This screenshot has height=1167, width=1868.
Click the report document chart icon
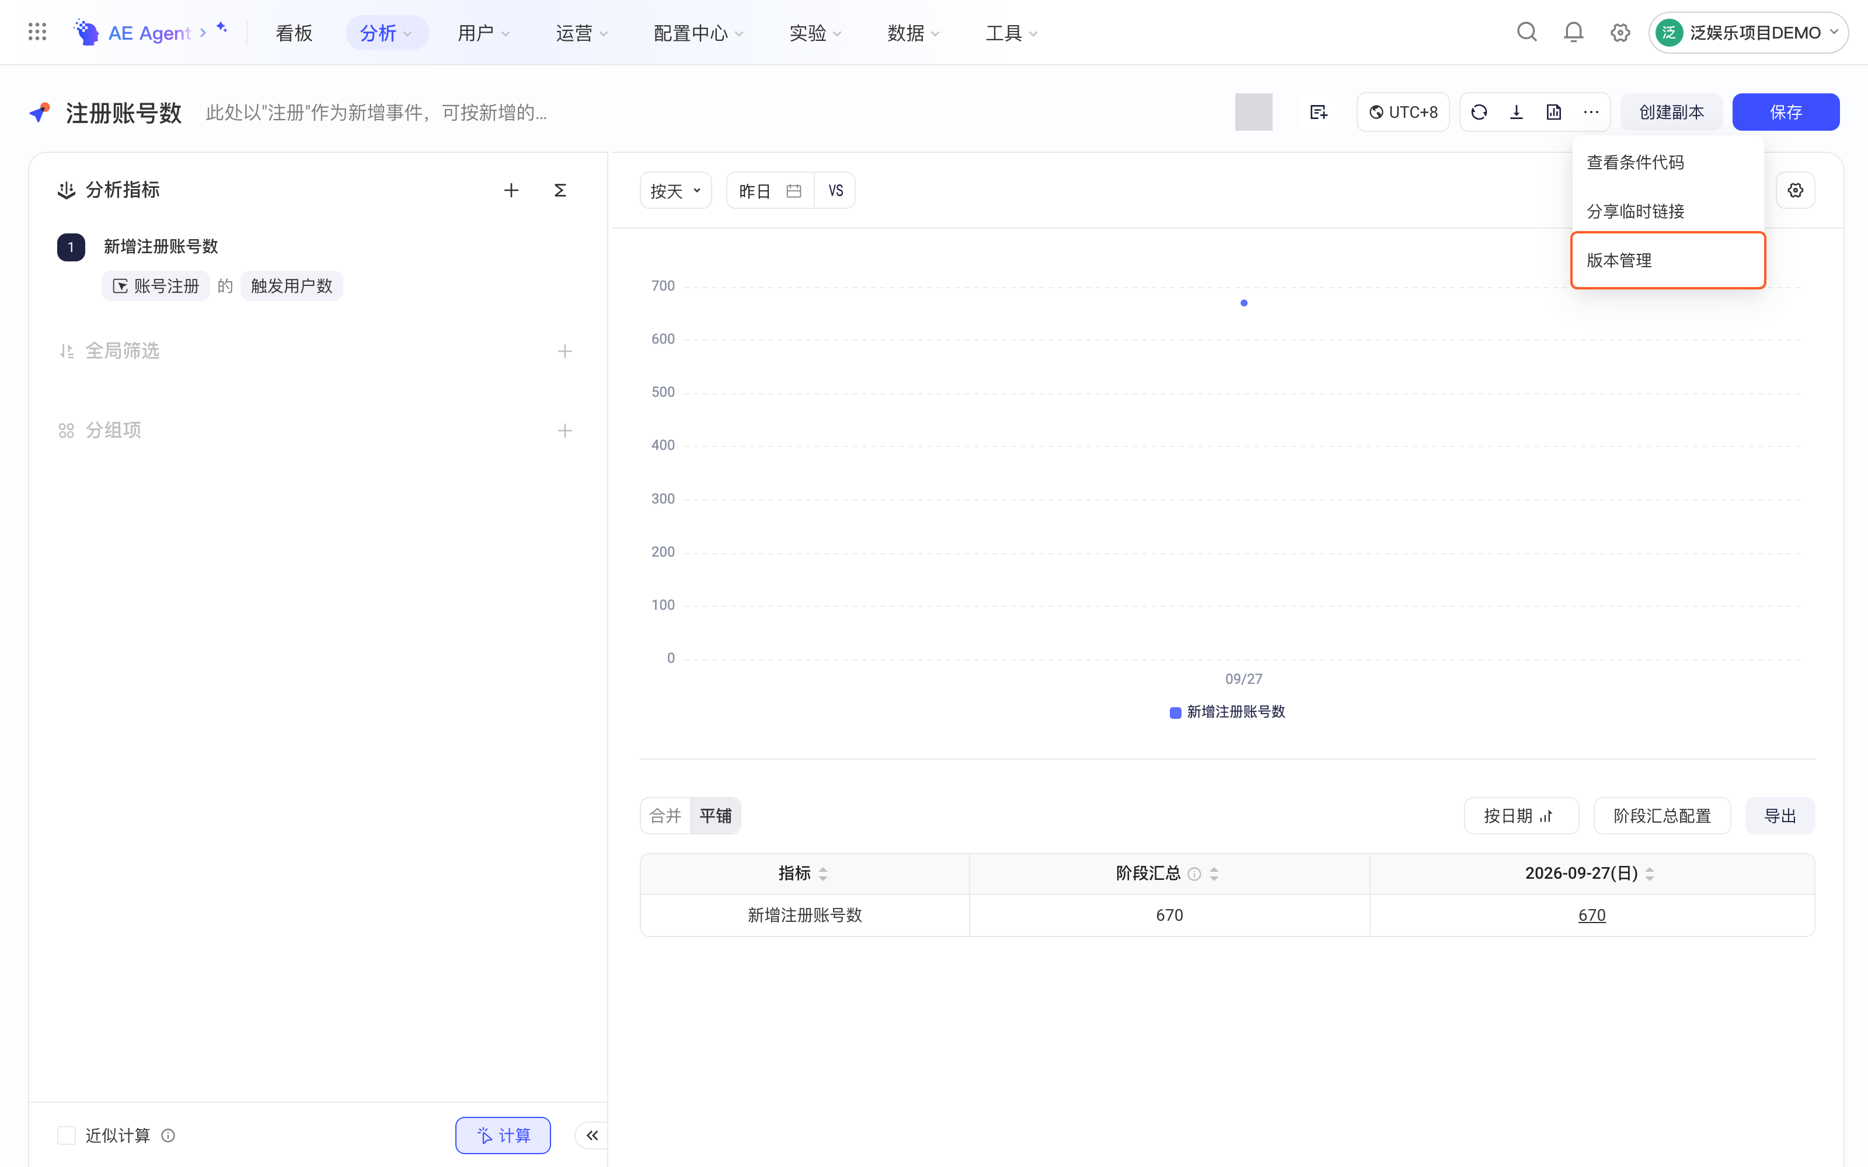(1554, 113)
